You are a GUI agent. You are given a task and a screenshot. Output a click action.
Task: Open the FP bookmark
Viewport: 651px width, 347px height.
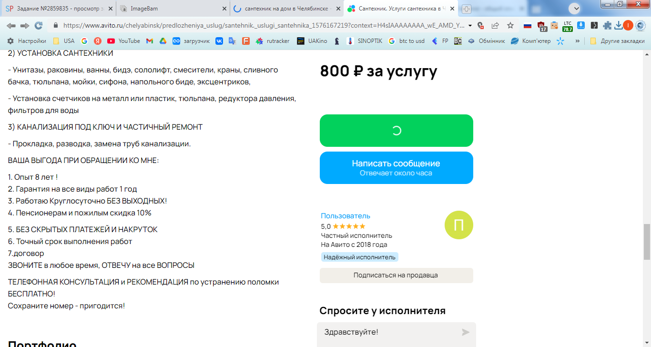[x=440, y=41]
